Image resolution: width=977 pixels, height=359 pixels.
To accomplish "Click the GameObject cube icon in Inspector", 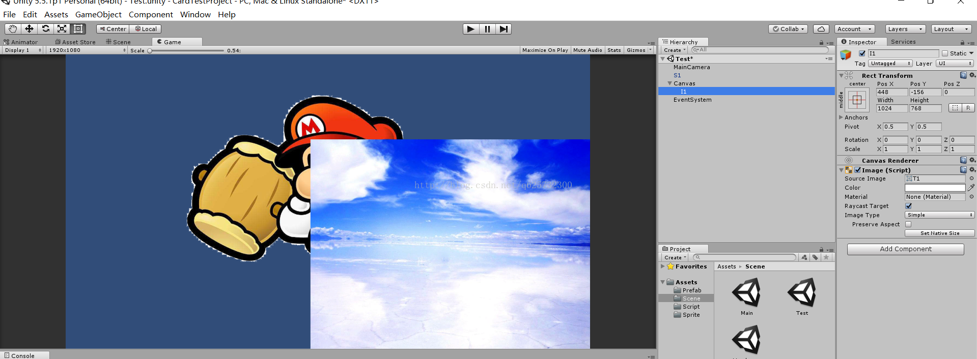I will point(846,54).
